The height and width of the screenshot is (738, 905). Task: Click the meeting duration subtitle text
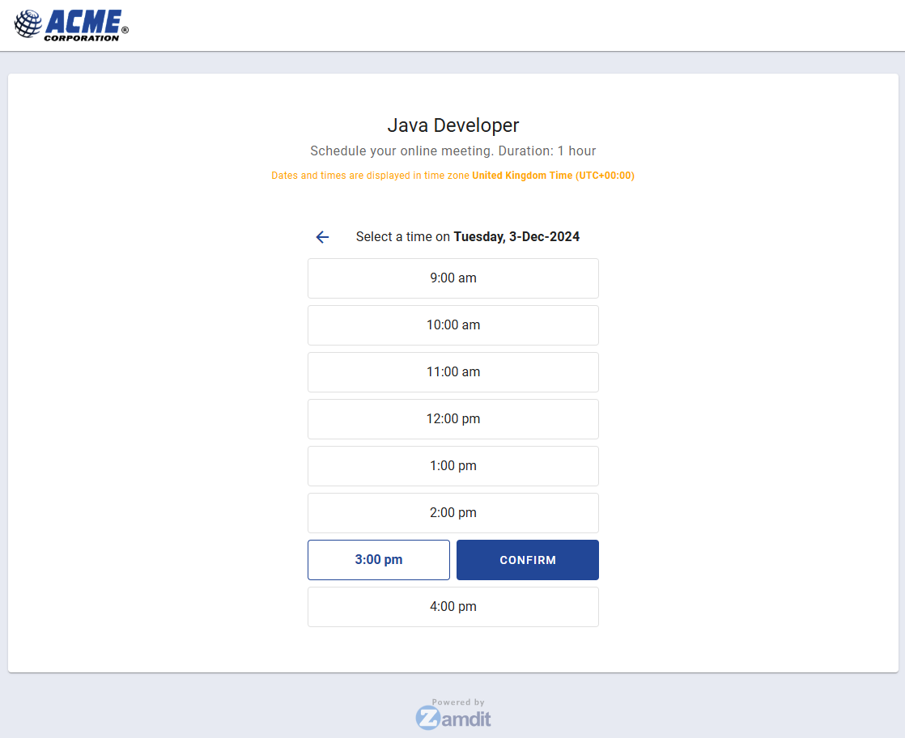453,151
